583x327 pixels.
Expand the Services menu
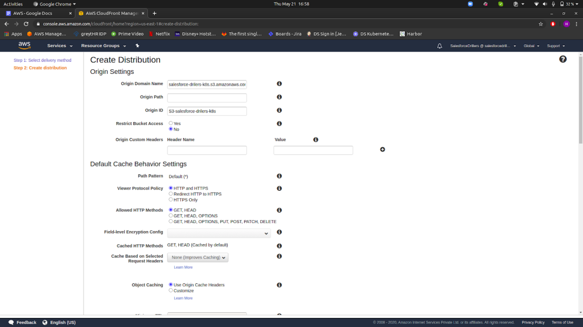click(59, 45)
